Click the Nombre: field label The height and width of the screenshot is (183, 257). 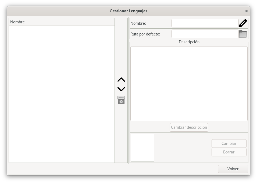coord(138,23)
